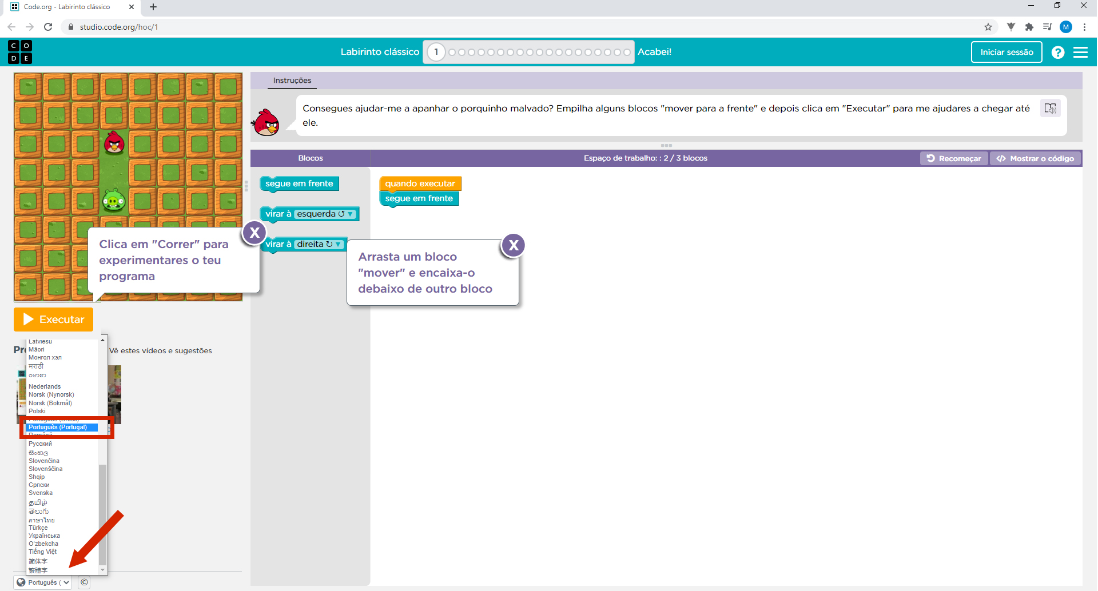Select Shqip in language list
The height and width of the screenshot is (591, 1098).
(37, 477)
